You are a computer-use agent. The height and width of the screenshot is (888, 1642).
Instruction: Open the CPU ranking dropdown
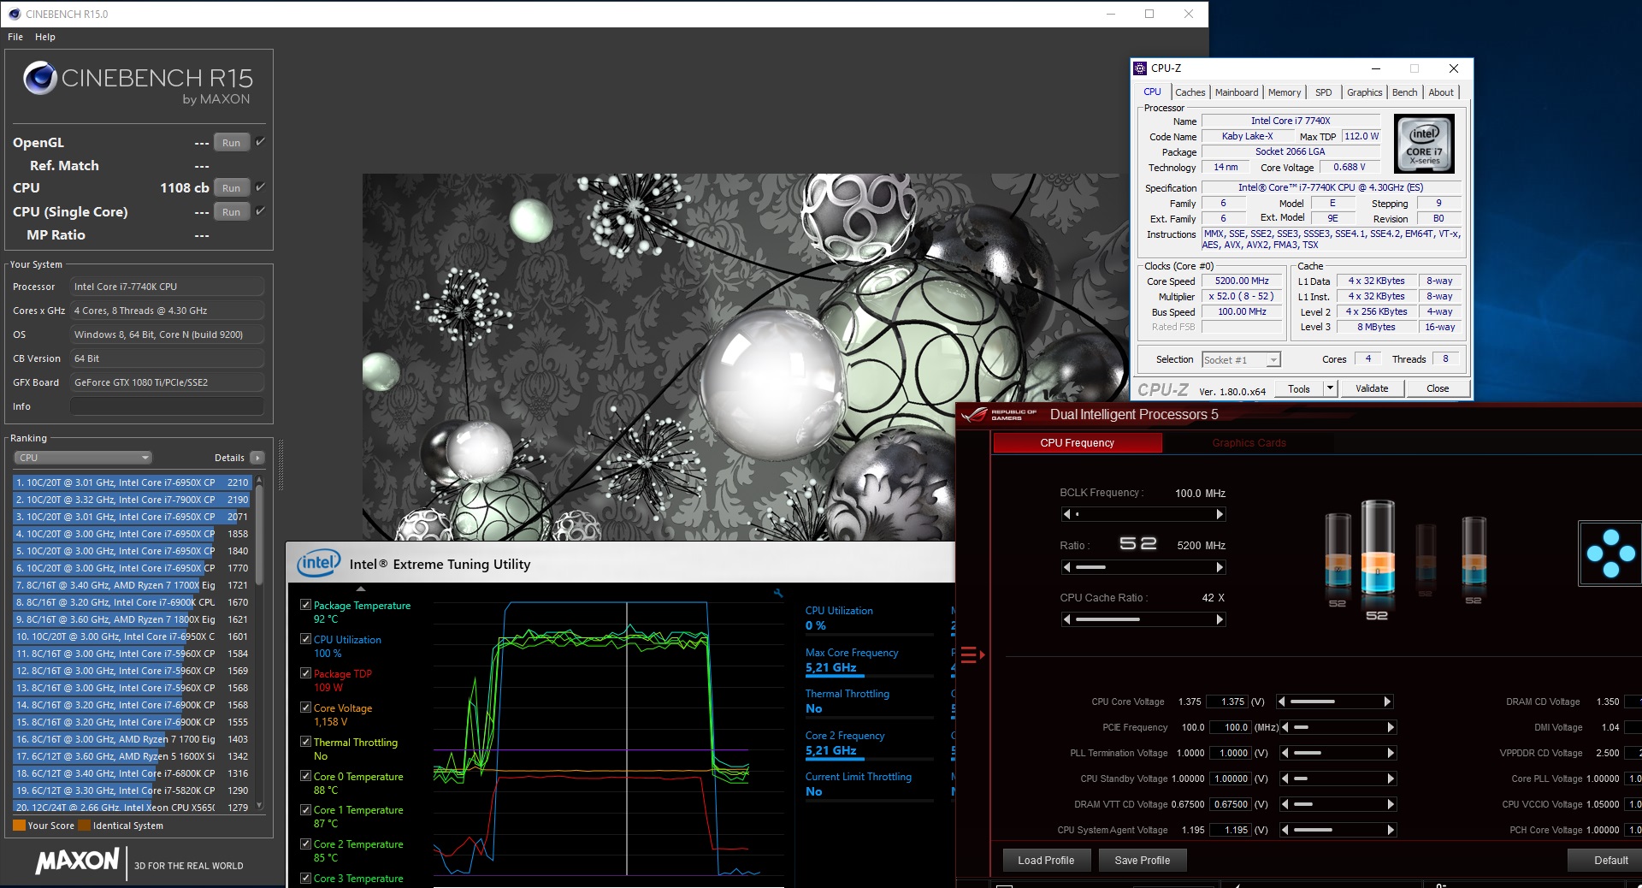click(83, 458)
